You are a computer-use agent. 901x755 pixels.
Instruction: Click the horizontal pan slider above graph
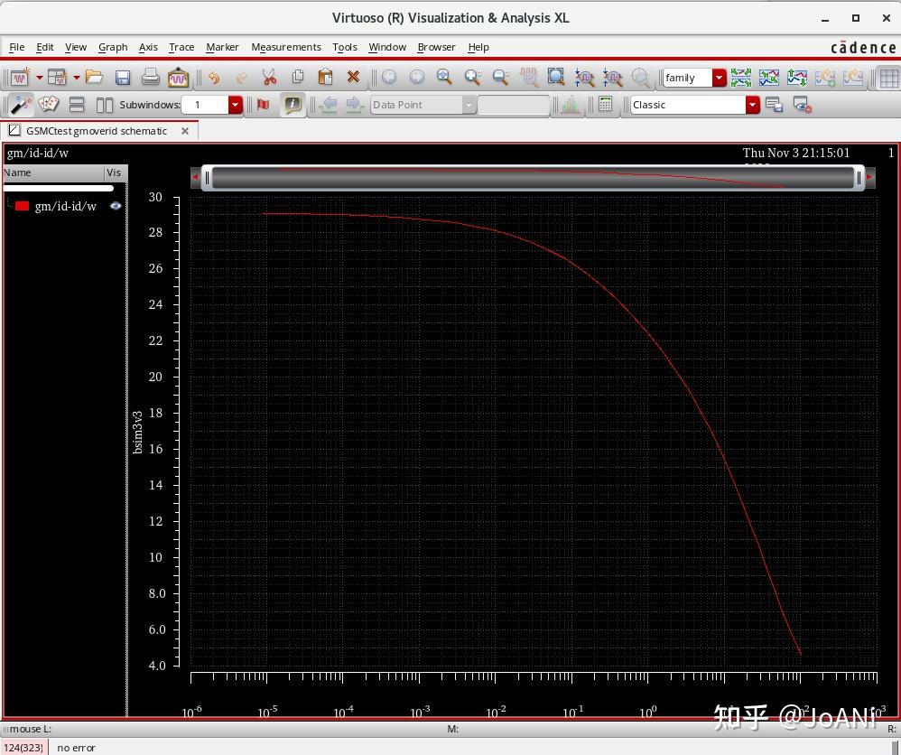coord(533,178)
